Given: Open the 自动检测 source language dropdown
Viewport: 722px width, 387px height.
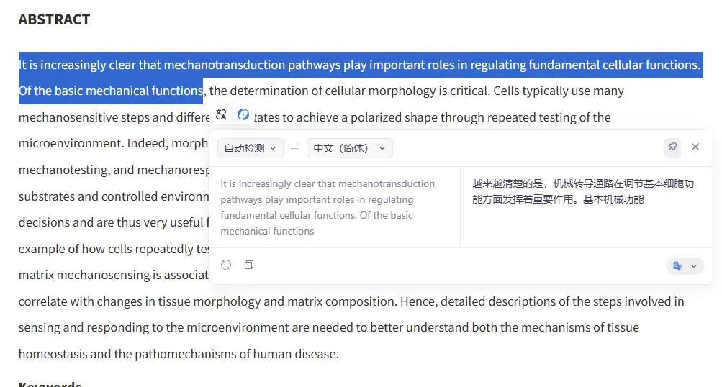Looking at the screenshot, I should tap(250, 148).
